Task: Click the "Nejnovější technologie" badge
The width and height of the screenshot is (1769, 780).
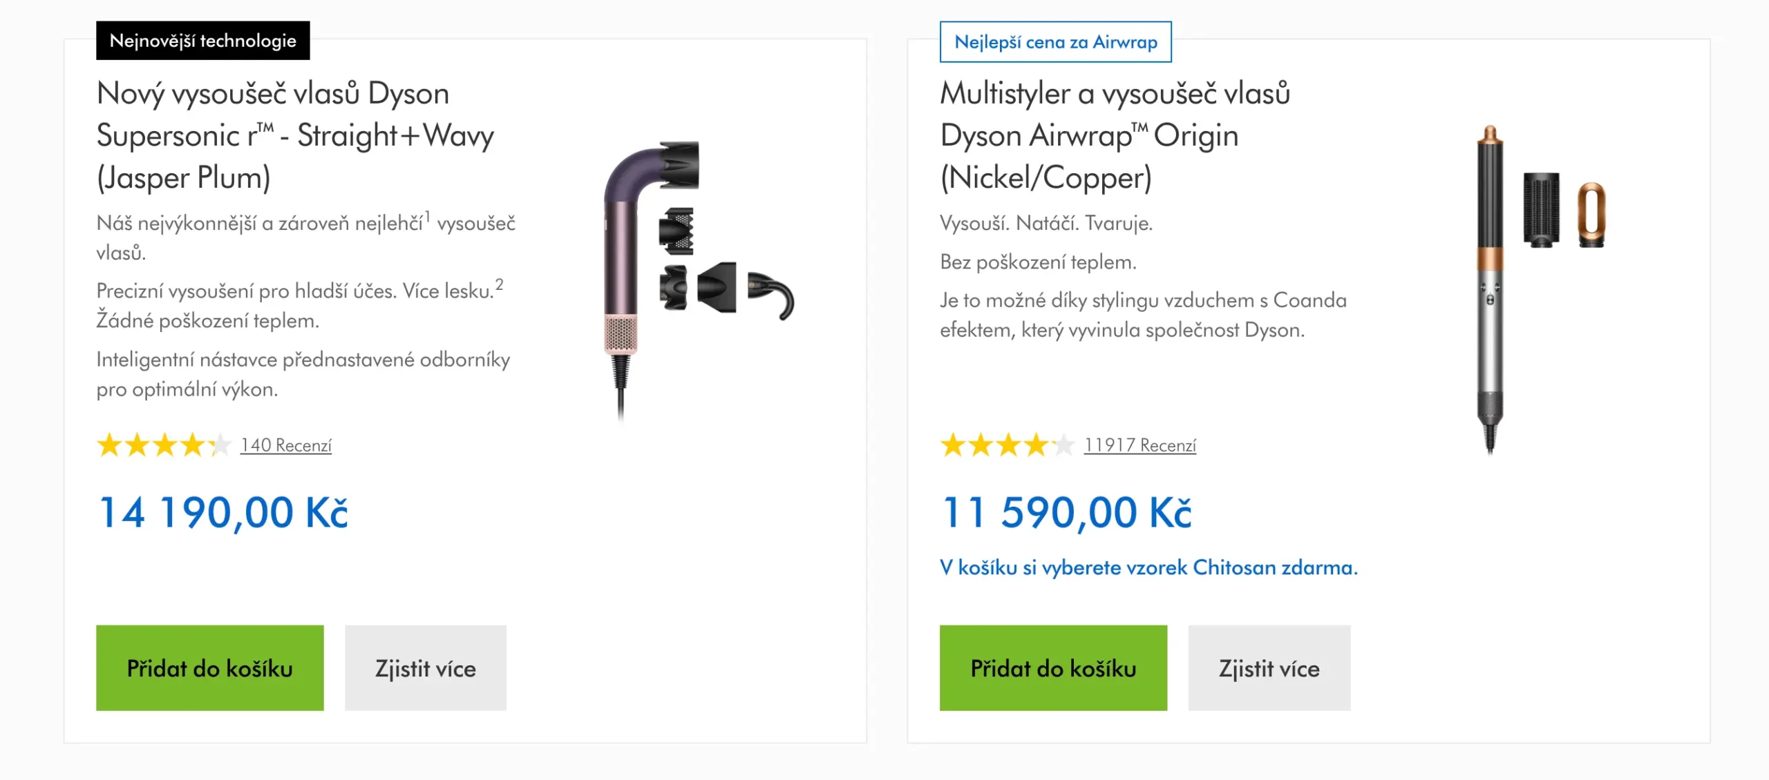Action: tap(203, 40)
